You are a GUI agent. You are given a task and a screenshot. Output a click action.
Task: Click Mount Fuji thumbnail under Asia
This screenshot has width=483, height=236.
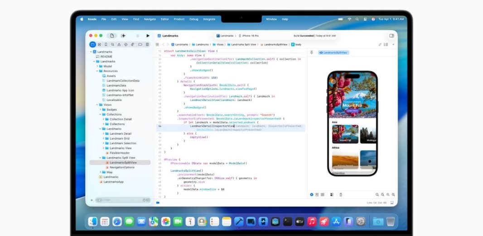[345, 134]
